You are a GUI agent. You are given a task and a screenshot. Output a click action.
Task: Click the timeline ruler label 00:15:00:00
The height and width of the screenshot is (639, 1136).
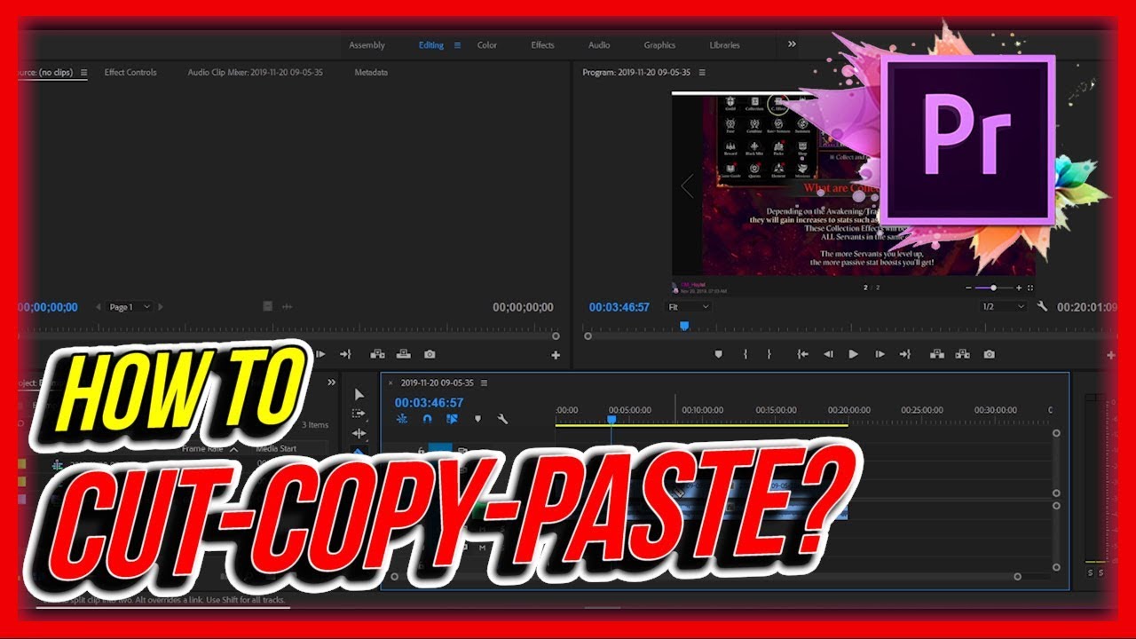776,410
